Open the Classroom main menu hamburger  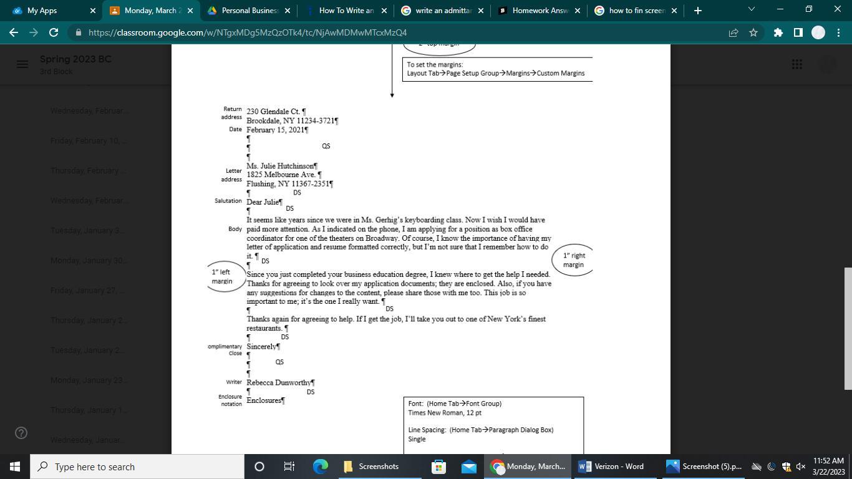click(x=22, y=64)
